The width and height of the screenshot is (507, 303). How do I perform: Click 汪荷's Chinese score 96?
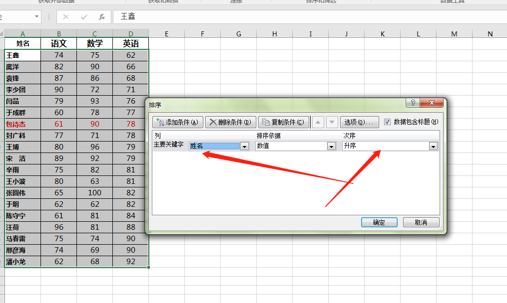(59, 227)
